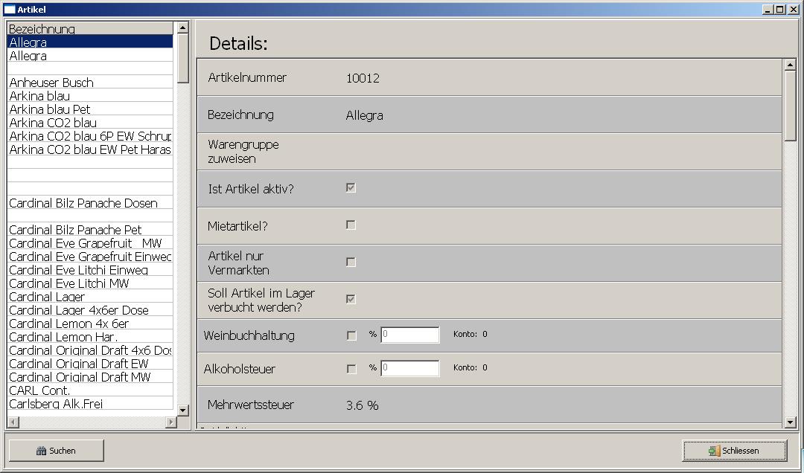Screen dimensions: 804x473
Task: Check the 'Artikel nur Vermarkten' checkbox
Action: [x=351, y=263]
